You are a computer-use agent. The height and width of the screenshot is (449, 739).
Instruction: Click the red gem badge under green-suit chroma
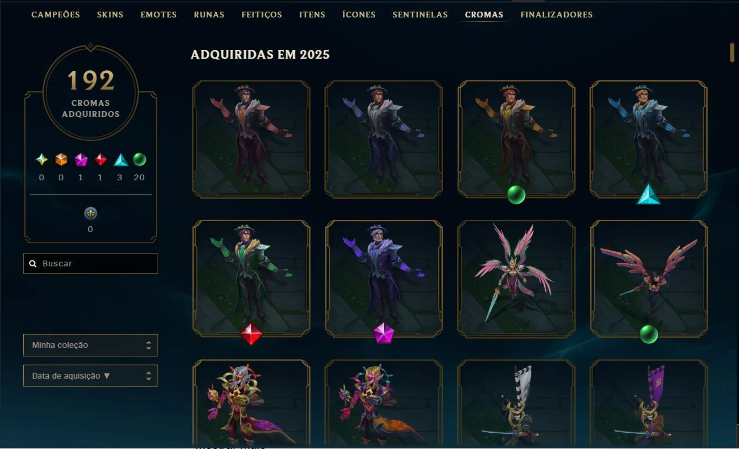(x=251, y=334)
